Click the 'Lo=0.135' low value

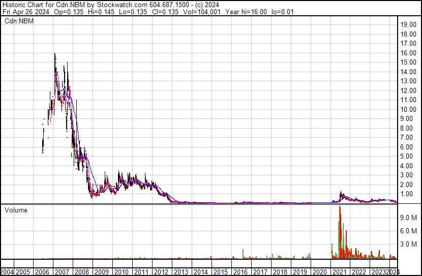[133, 12]
